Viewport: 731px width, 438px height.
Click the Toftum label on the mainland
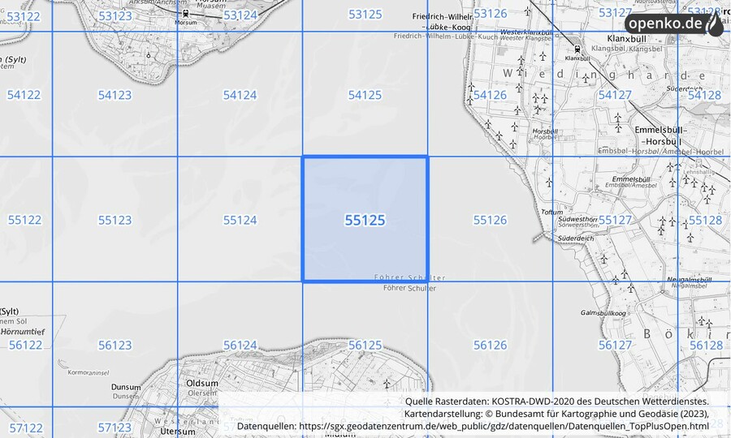tap(552, 212)
